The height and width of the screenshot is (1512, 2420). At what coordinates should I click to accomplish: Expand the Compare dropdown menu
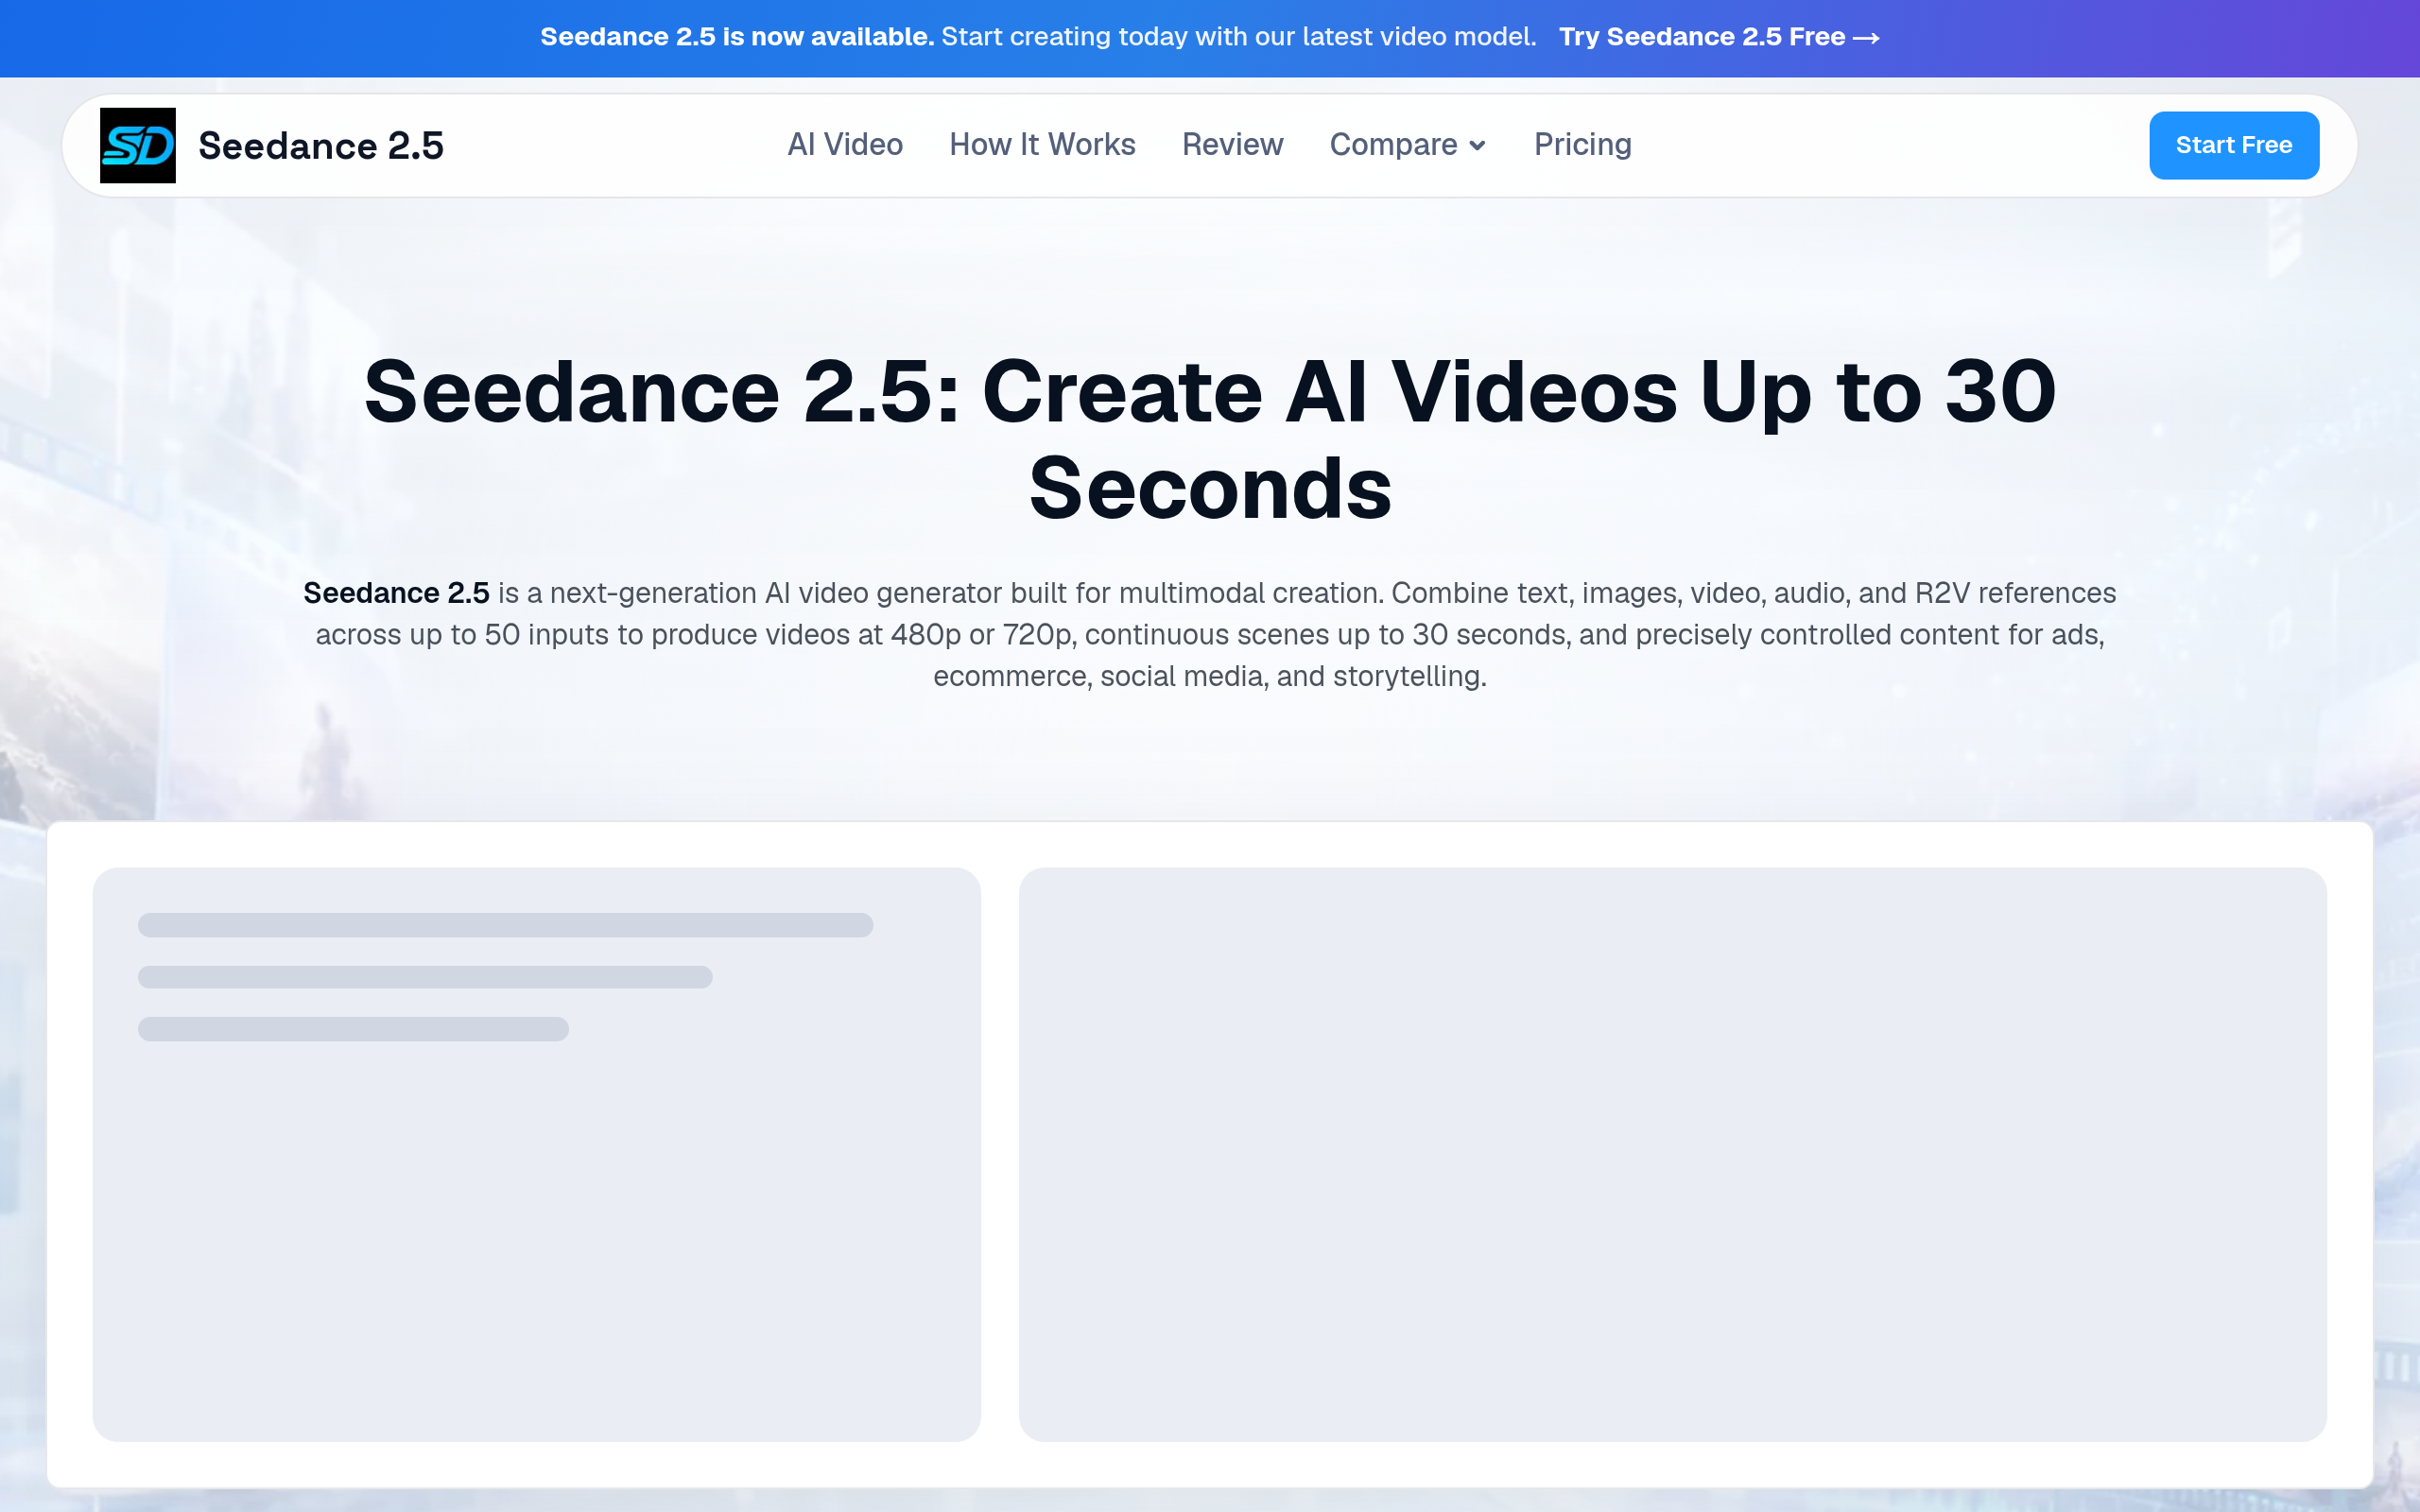pos(1408,145)
